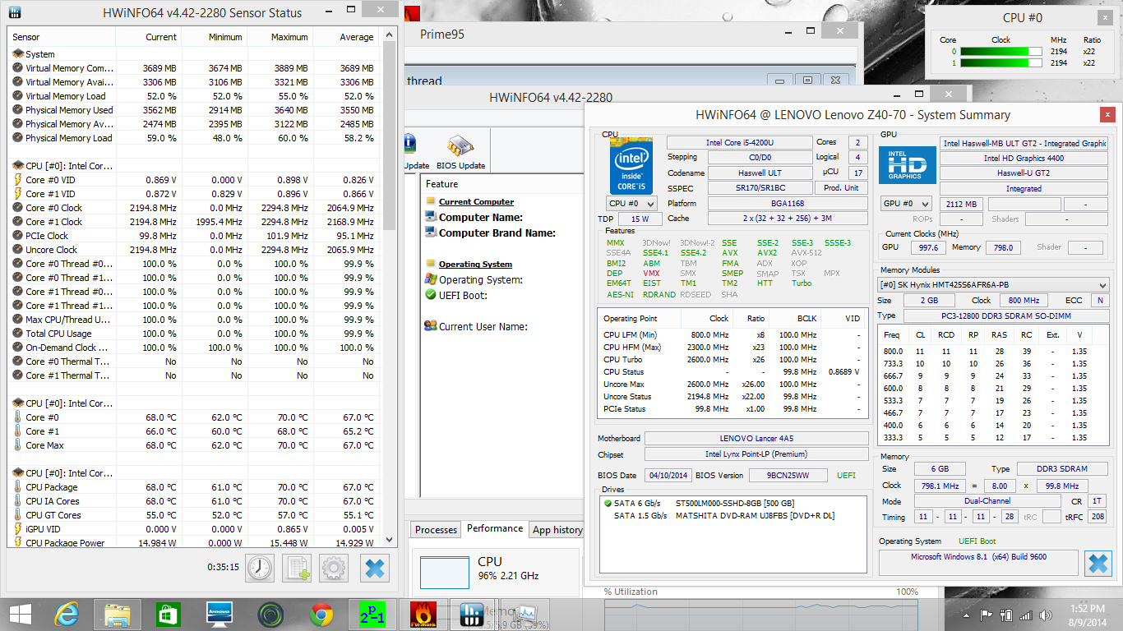
Task: Select the Physical Memory Used sensor row
Action: [194, 110]
